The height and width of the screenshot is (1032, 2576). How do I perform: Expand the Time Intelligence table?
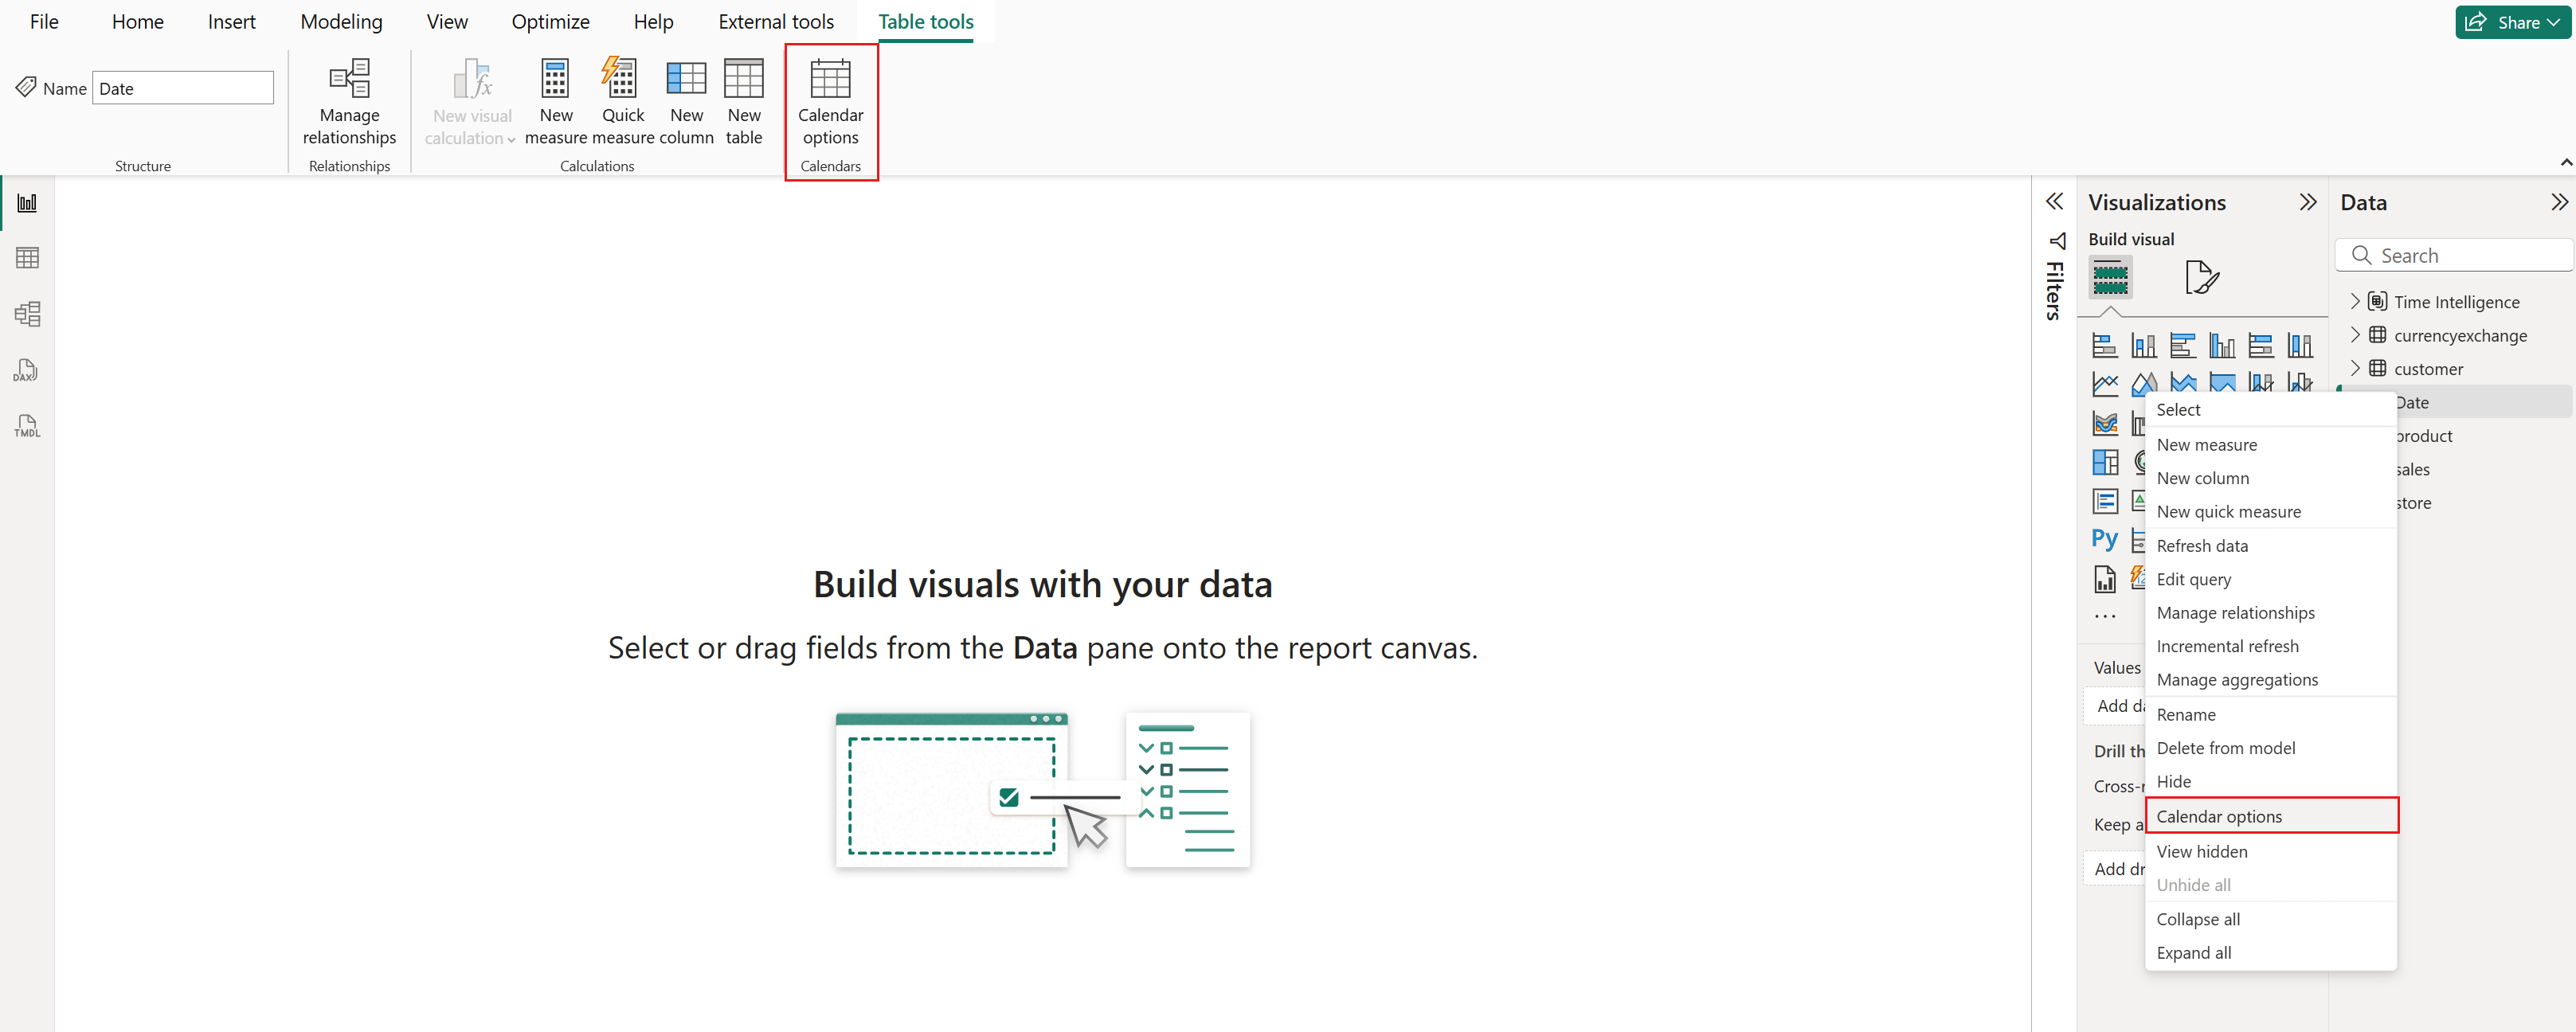pyautogui.click(x=2354, y=301)
